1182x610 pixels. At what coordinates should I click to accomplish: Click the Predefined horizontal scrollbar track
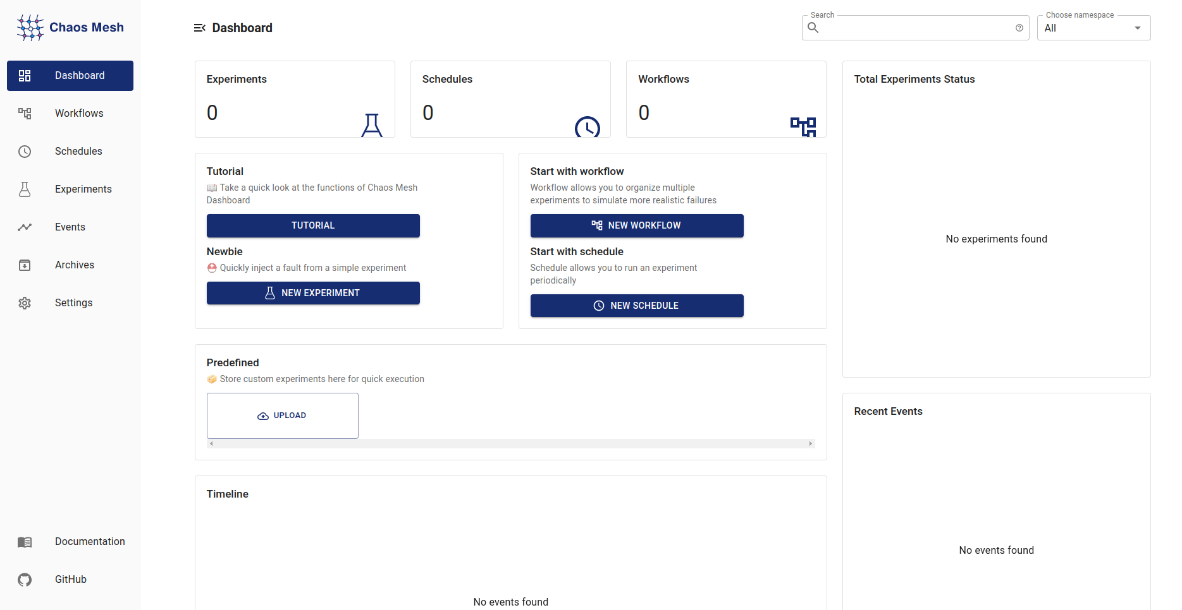coord(510,444)
